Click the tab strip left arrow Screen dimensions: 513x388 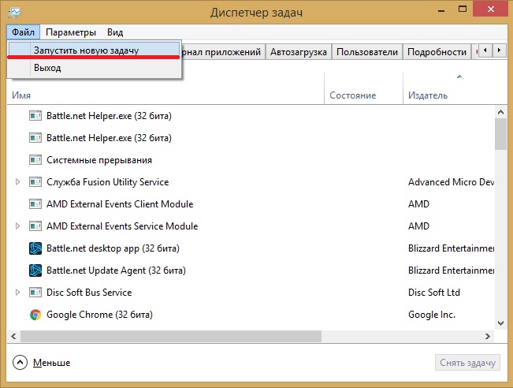click(485, 50)
